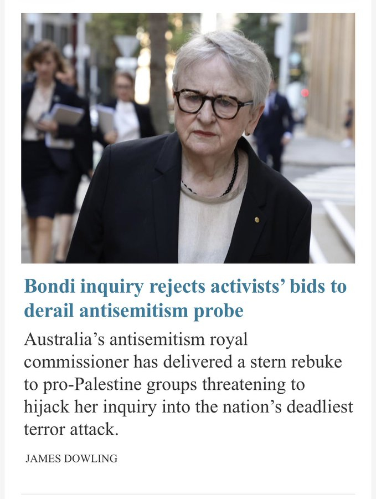Open headline 'Bondi inquiry rejects activists' bids to'
Screen dimensions: 376x499
(186, 286)
